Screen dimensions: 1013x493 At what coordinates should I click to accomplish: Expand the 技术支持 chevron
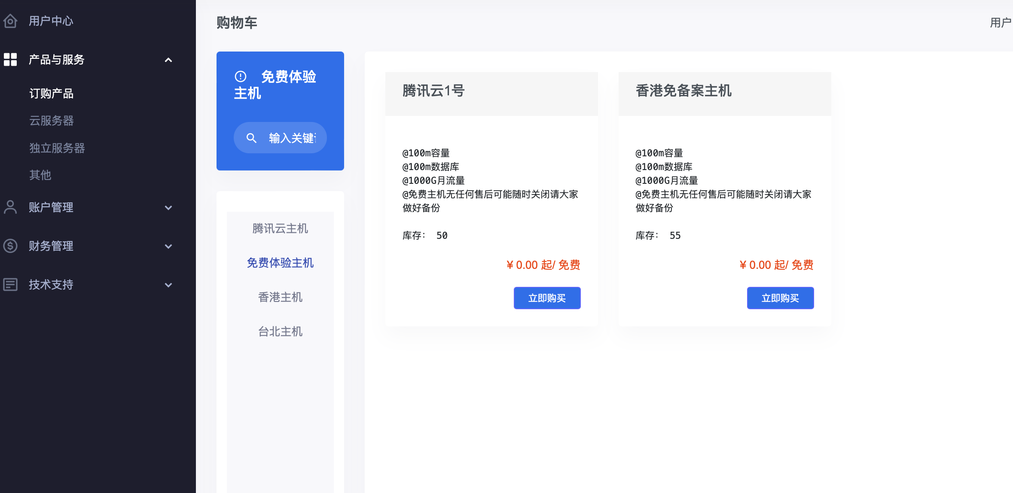168,285
